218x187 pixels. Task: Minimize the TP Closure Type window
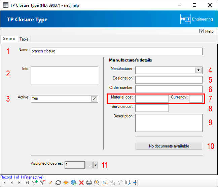[x=179, y=5]
